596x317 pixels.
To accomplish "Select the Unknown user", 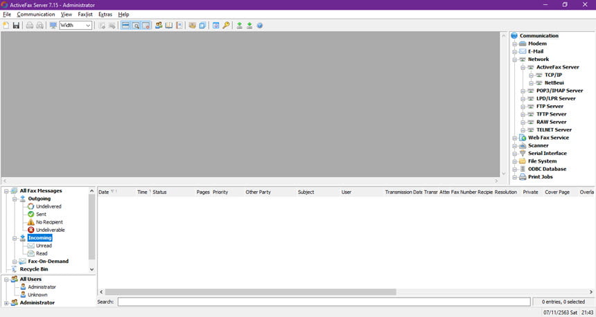I will (37, 295).
